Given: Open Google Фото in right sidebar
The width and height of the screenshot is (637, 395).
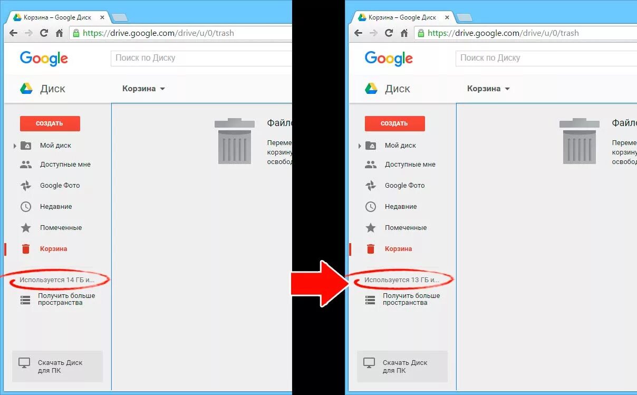Looking at the screenshot, I should tap(404, 186).
